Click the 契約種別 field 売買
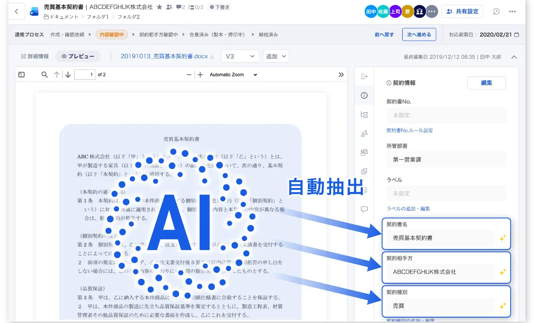This screenshot has width=537, height=323. click(x=440, y=306)
